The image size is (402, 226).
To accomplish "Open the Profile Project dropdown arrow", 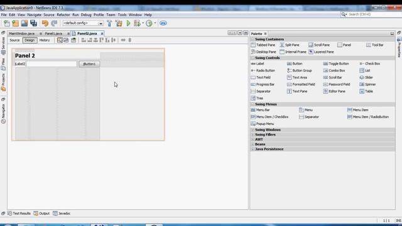I will pos(155,23).
